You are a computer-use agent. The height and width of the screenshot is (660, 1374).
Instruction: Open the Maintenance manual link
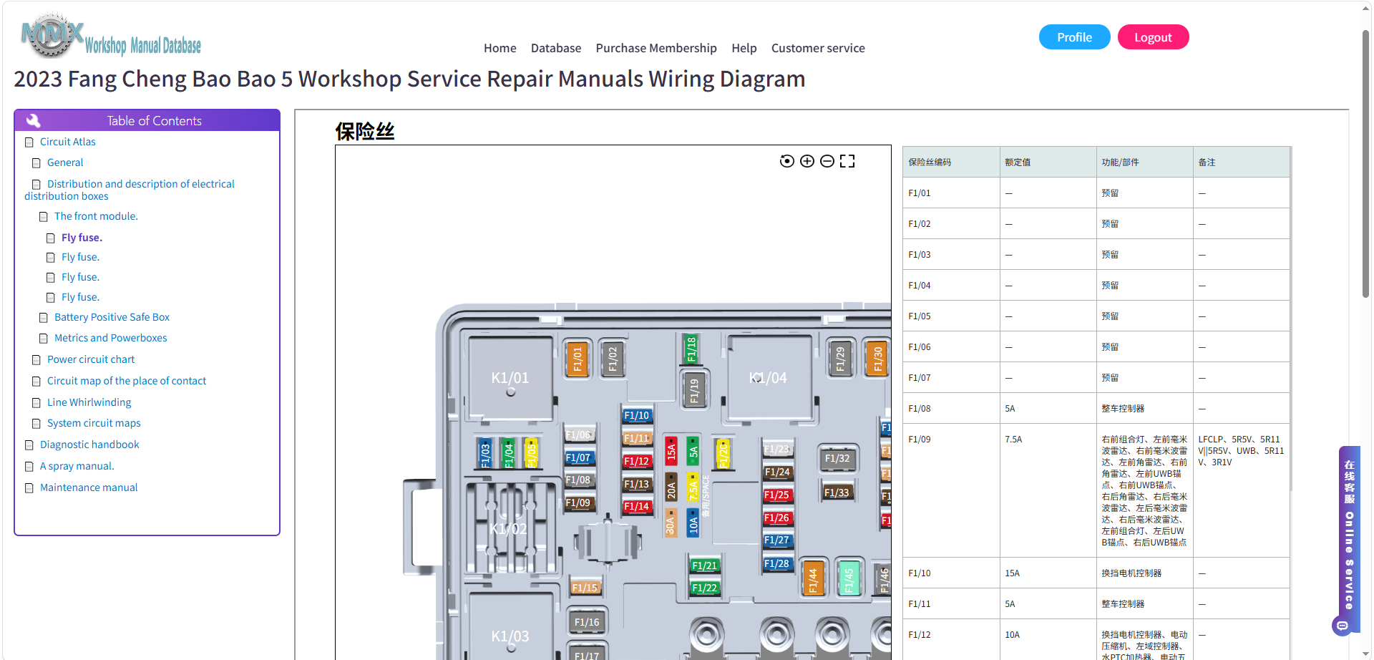89,487
